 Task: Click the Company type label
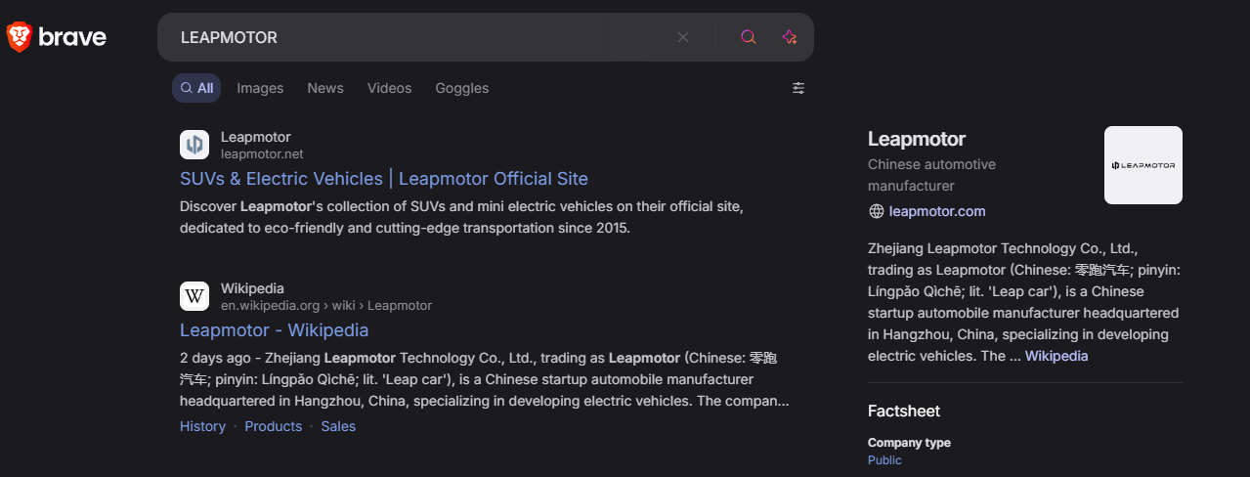tap(909, 443)
